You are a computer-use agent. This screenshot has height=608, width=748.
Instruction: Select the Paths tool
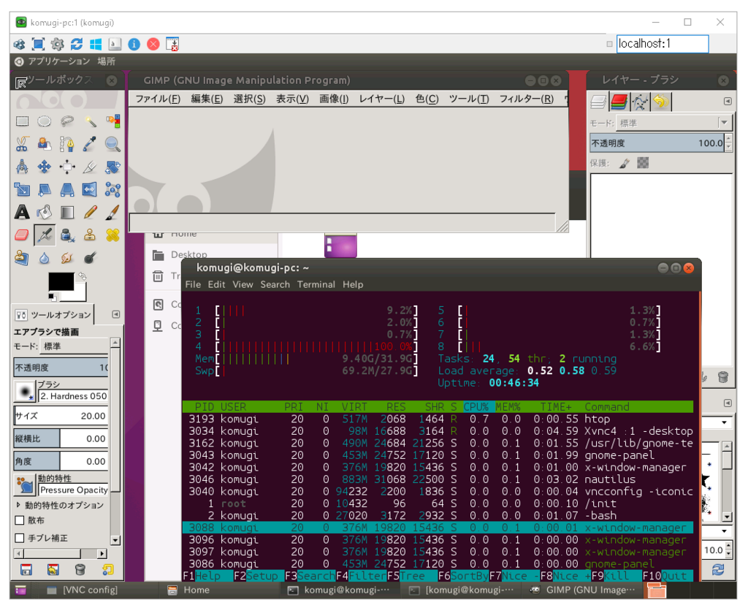click(x=67, y=144)
